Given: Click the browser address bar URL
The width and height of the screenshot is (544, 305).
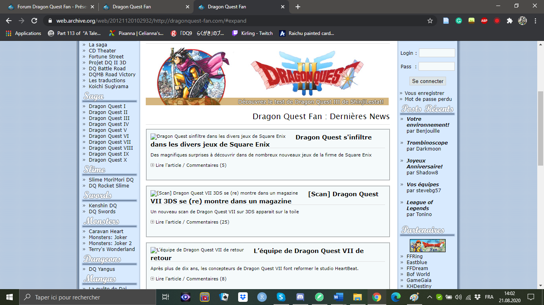Looking at the screenshot, I should (x=151, y=21).
